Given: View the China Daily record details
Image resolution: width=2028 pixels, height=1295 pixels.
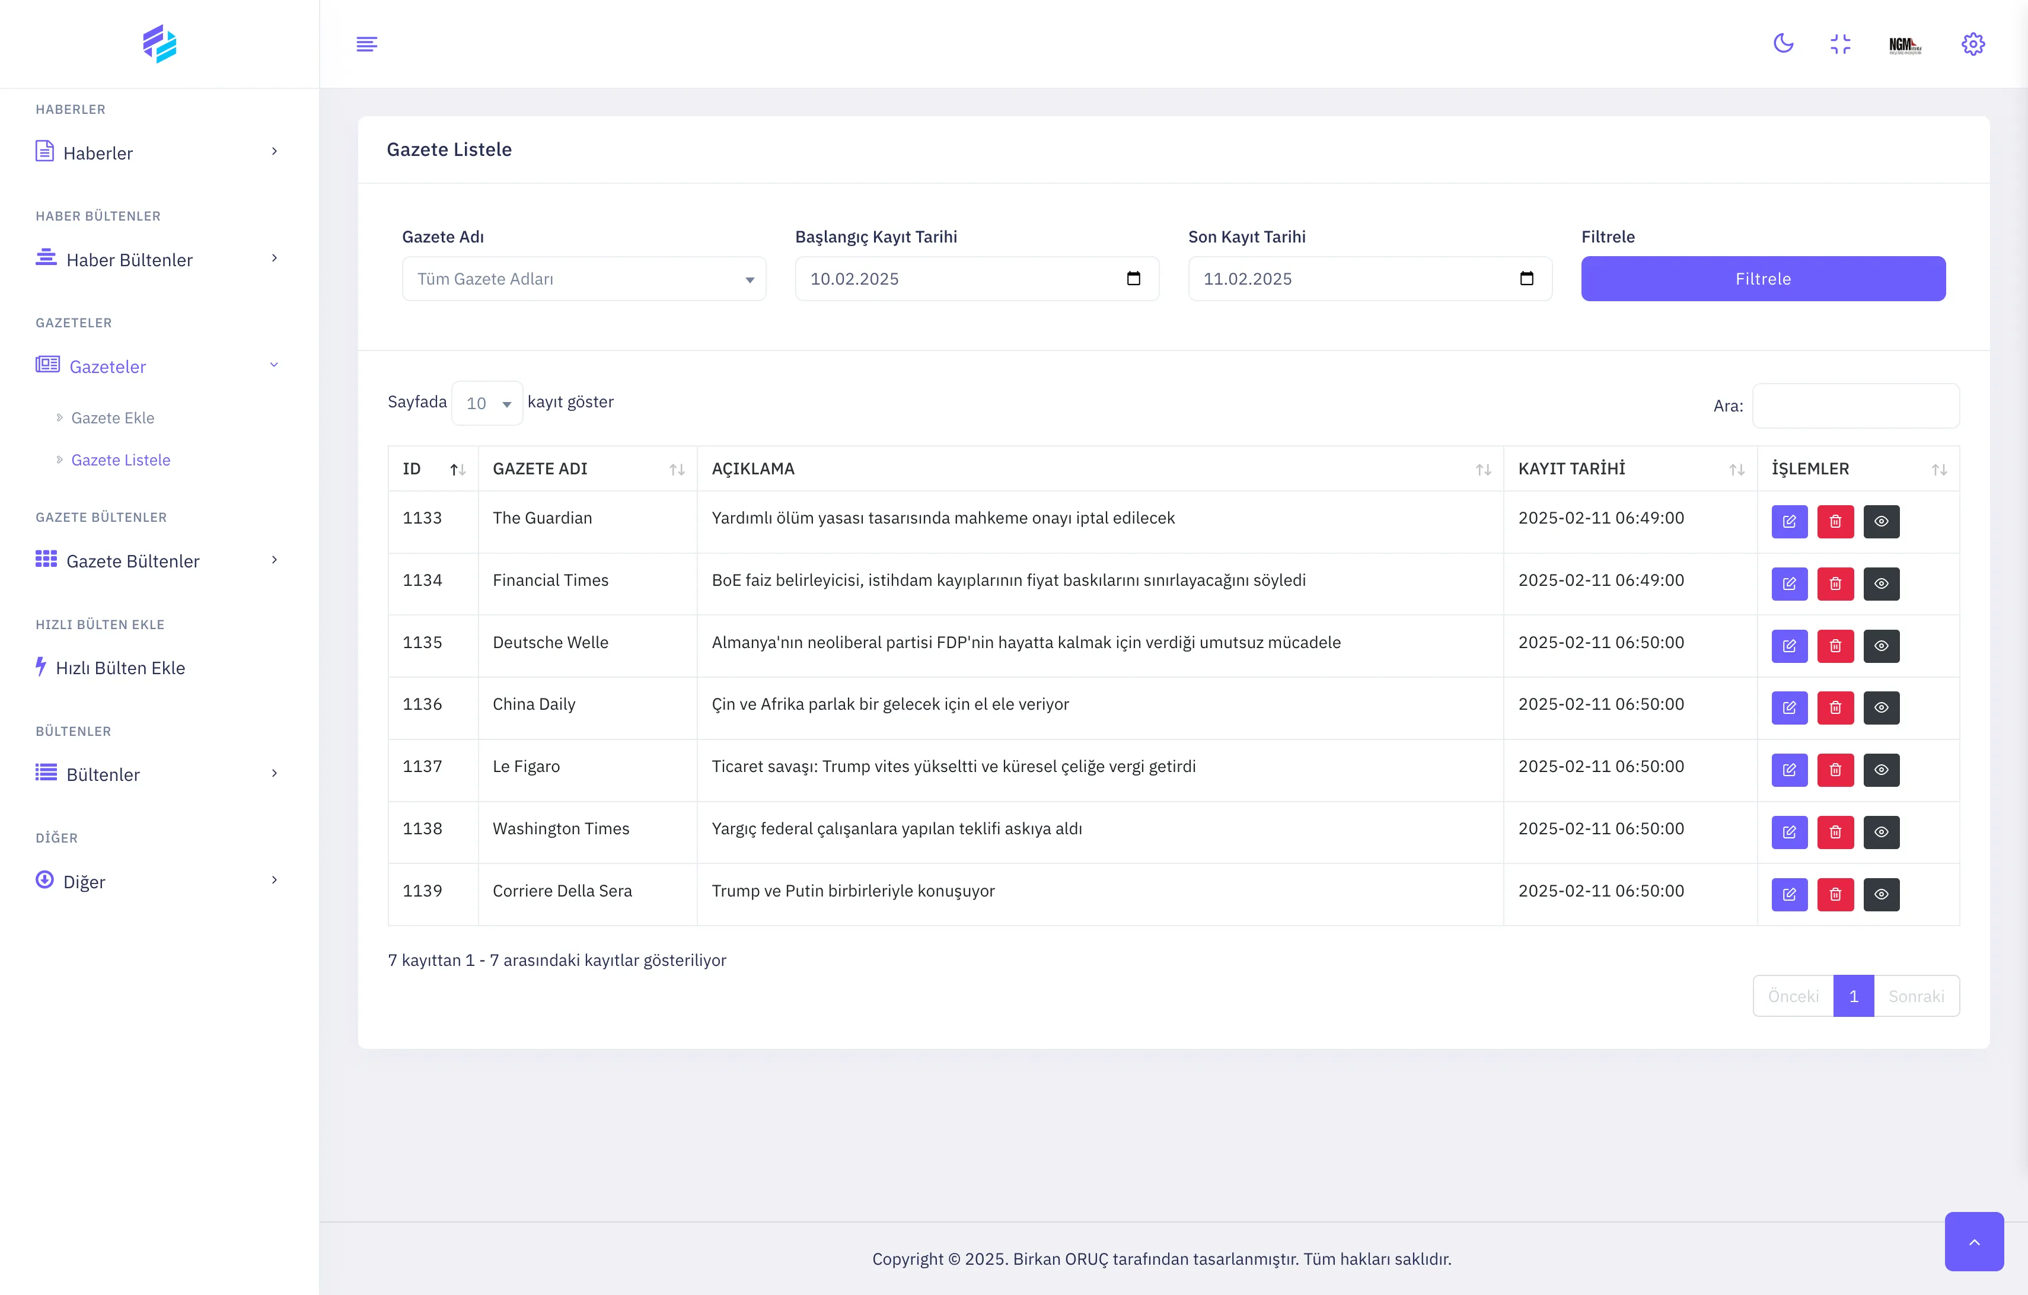Looking at the screenshot, I should pos(1880,707).
